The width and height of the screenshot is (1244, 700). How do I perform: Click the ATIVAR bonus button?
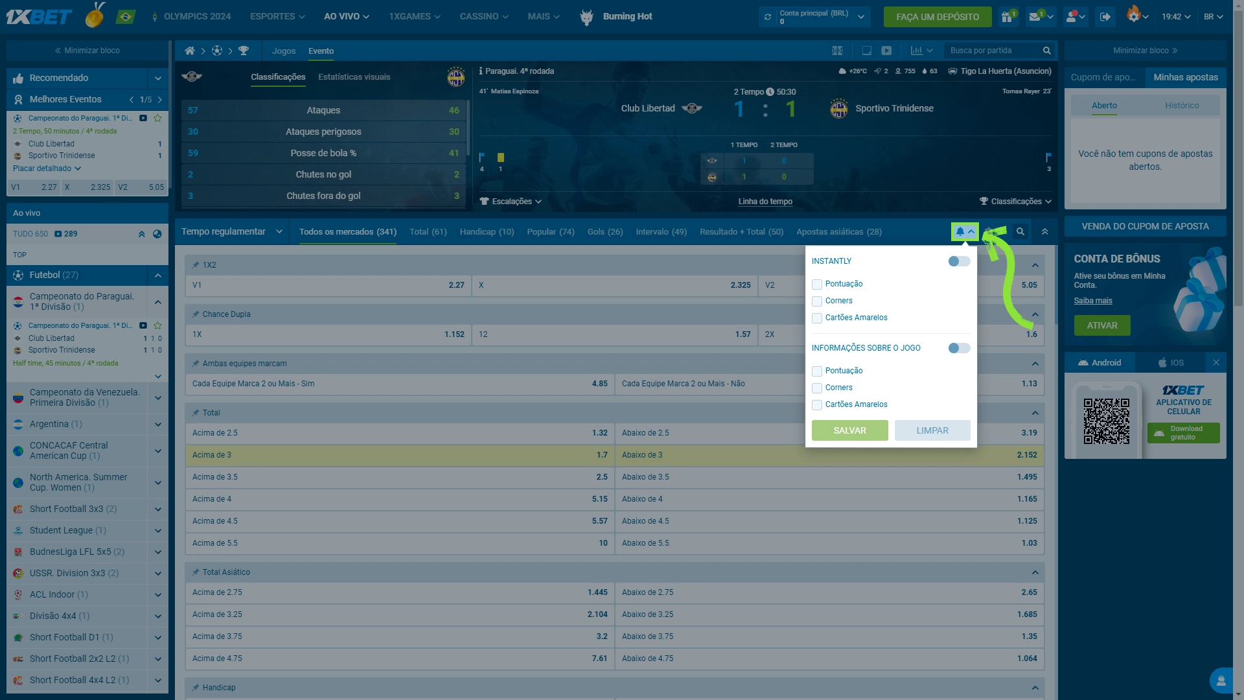pos(1102,325)
